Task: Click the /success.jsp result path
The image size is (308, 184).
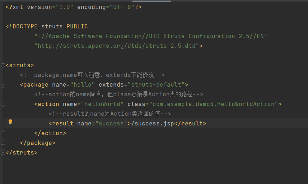Action: point(153,124)
